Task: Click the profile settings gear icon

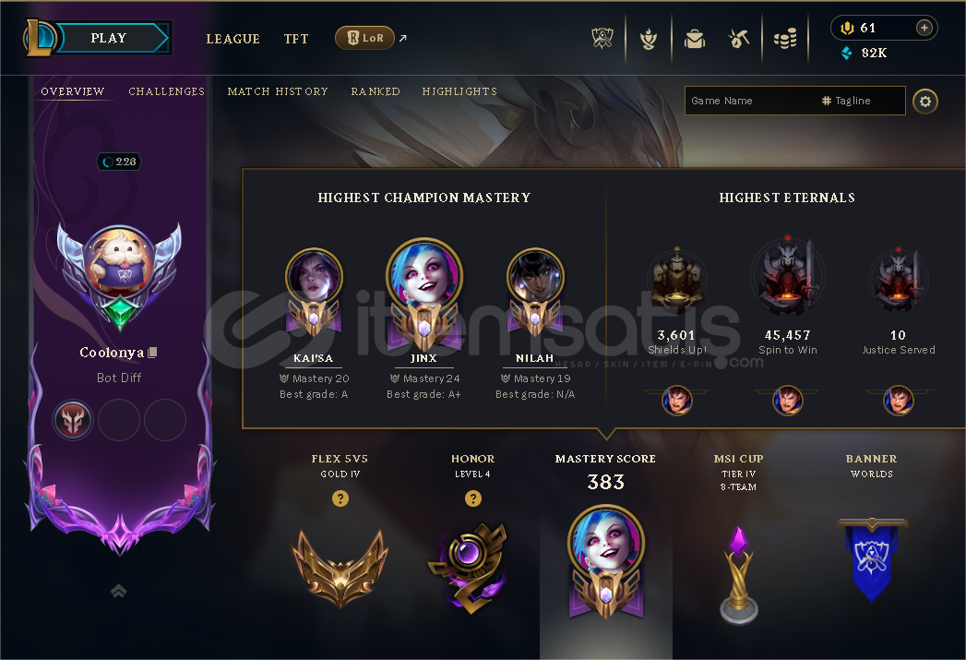Action: [924, 101]
